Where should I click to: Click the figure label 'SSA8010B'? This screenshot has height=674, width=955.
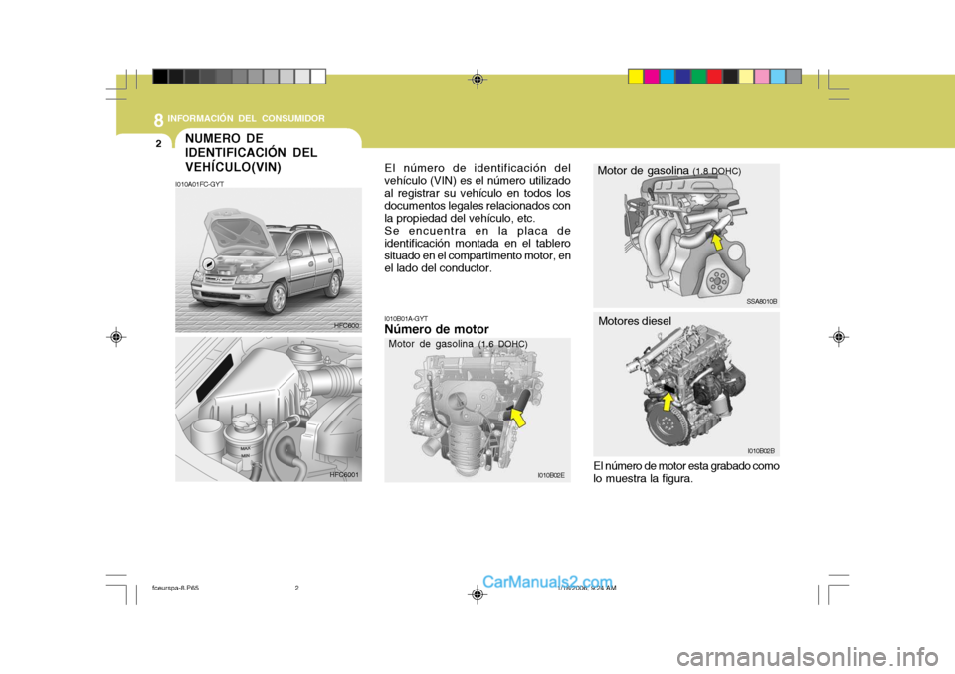pos(761,301)
